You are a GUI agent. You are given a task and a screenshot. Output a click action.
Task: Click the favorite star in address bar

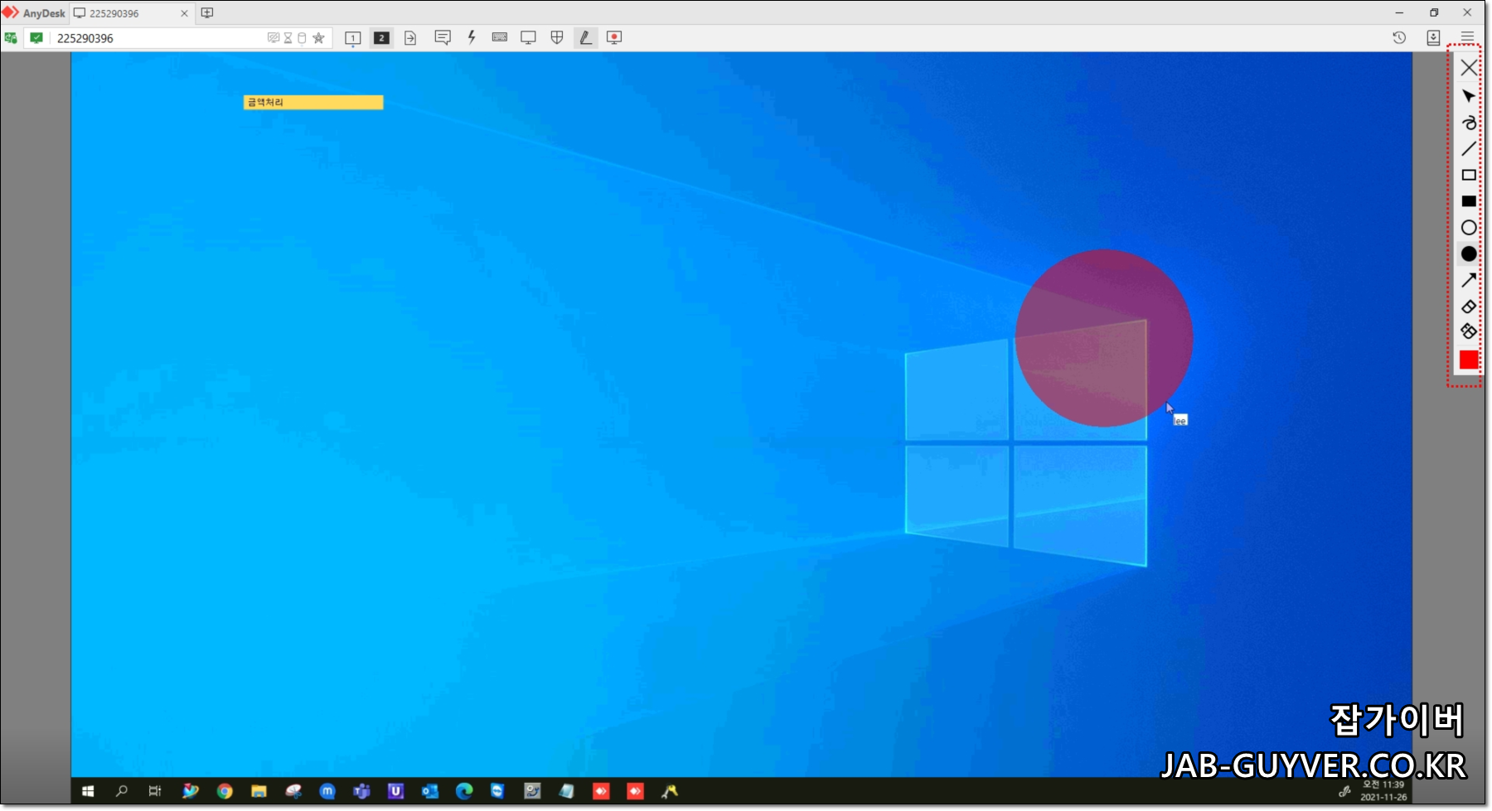coord(318,38)
